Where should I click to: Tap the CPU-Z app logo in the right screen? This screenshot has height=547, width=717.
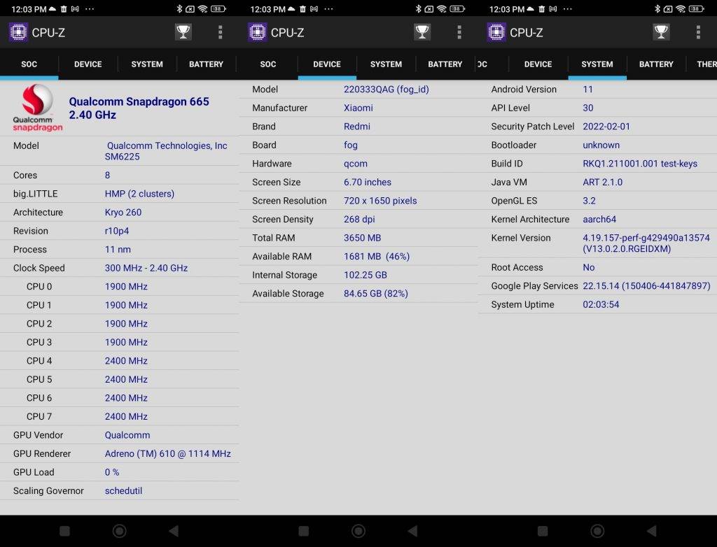tap(496, 32)
